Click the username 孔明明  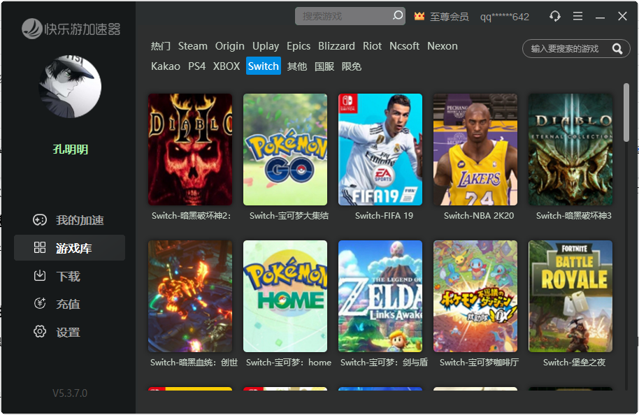tap(71, 150)
